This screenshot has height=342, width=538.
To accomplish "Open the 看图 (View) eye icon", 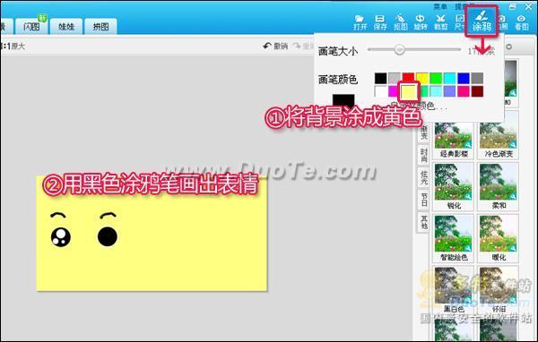I will tap(522, 22).
